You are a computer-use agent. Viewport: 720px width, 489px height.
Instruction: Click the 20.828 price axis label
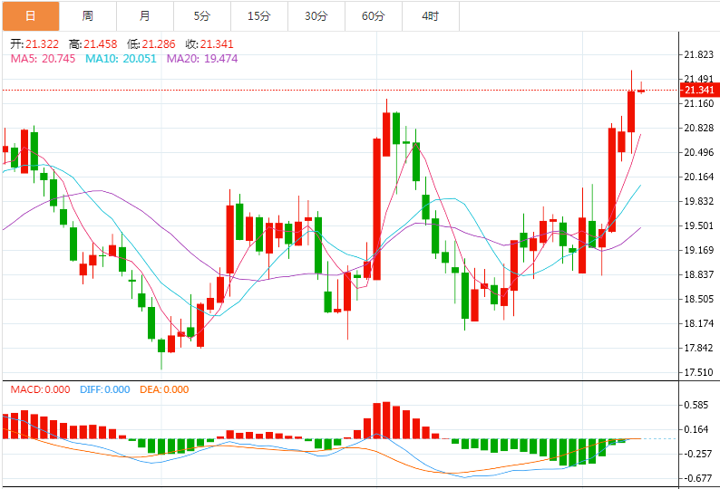pos(699,128)
